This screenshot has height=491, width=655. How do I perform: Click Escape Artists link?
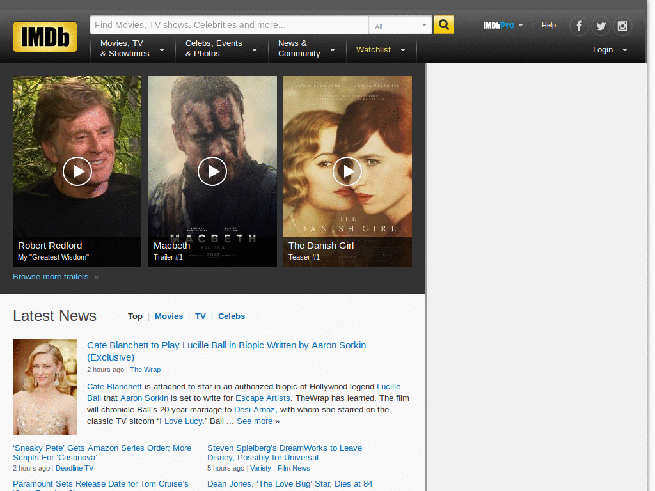coord(263,398)
